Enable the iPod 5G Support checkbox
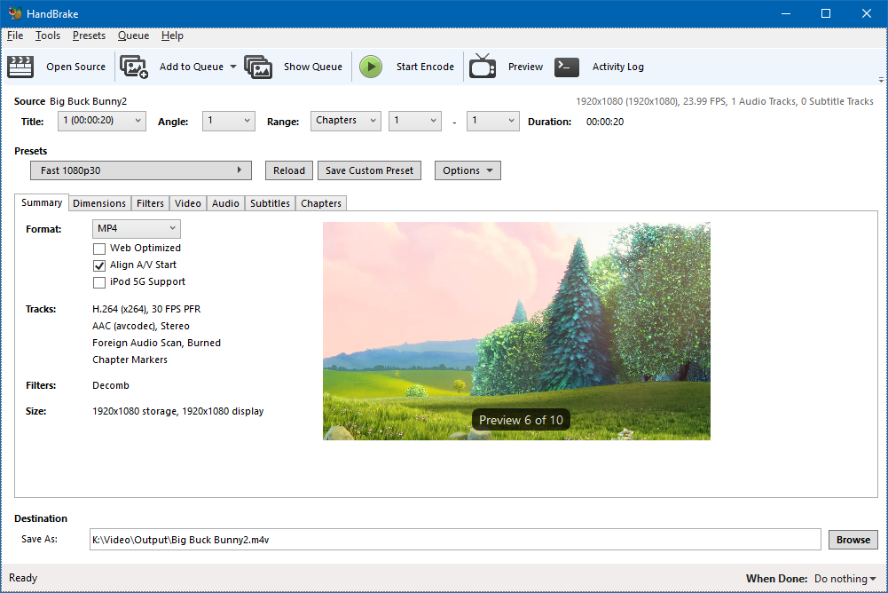 click(99, 282)
